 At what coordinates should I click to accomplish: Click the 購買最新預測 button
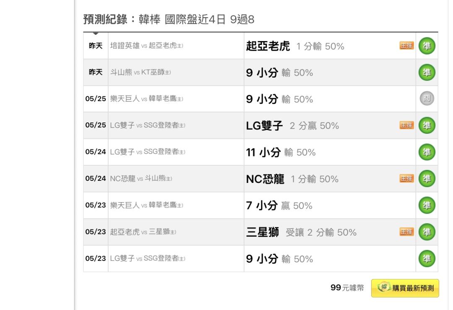point(405,288)
